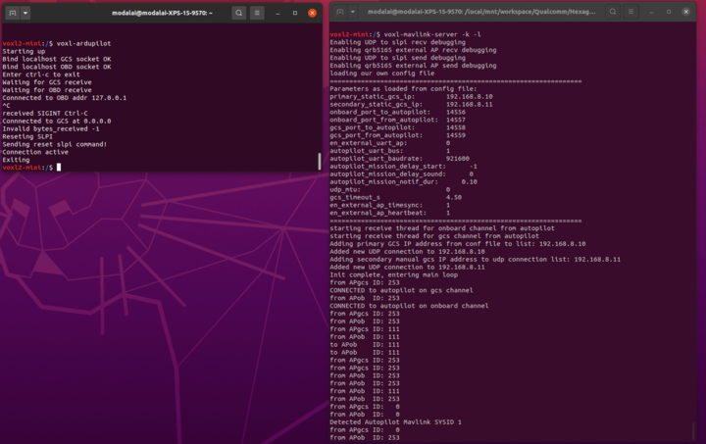The image size is (706, 444).
Task: Open hamburger menu in left terminal titlebar
Action: click(257, 13)
